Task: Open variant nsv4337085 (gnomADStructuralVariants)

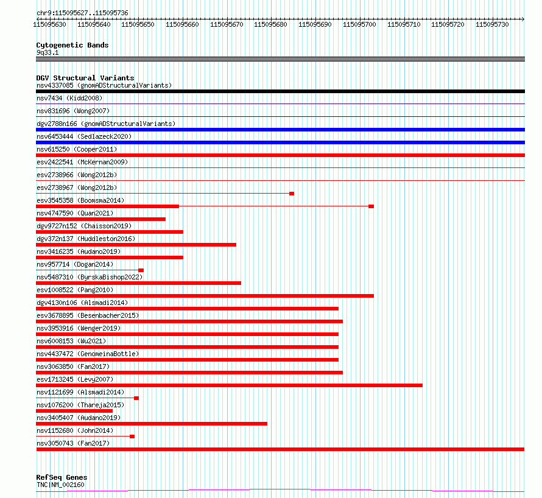Action: point(104,85)
